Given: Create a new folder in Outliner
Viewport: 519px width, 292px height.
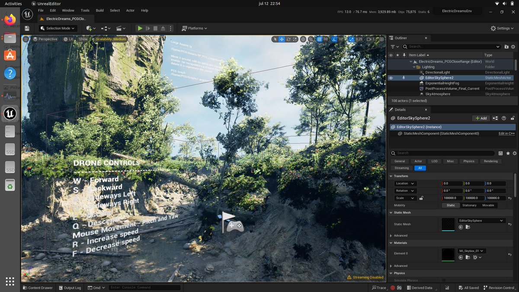Looking at the screenshot, I should pos(506,46).
